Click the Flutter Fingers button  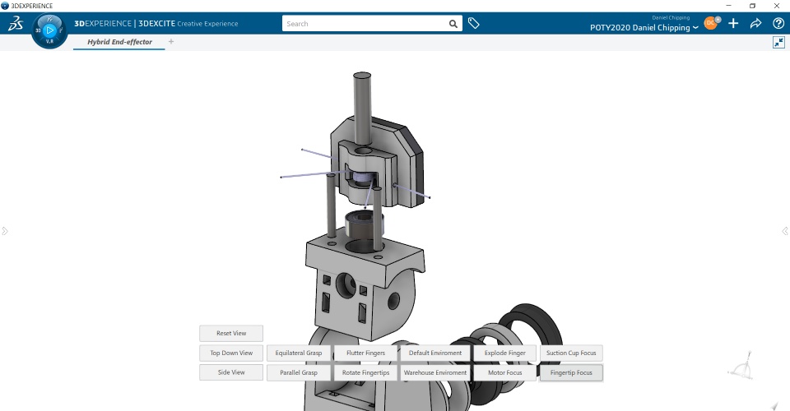point(365,353)
